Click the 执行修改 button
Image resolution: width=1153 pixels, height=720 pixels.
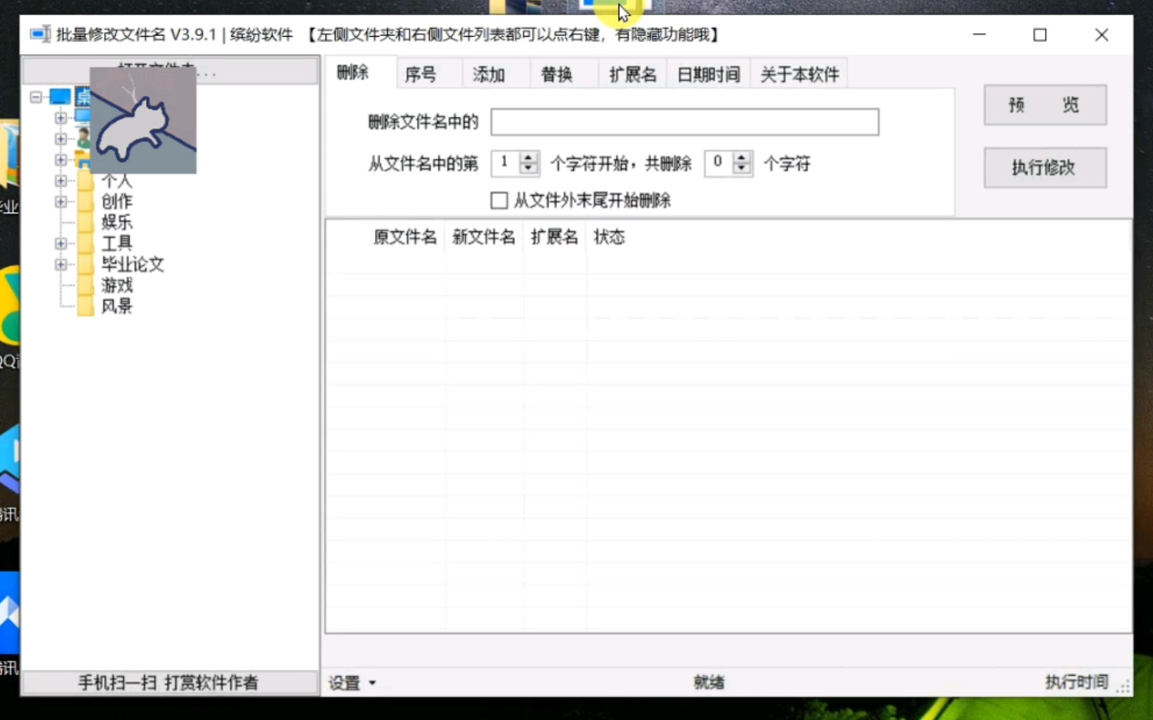[1044, 167]
